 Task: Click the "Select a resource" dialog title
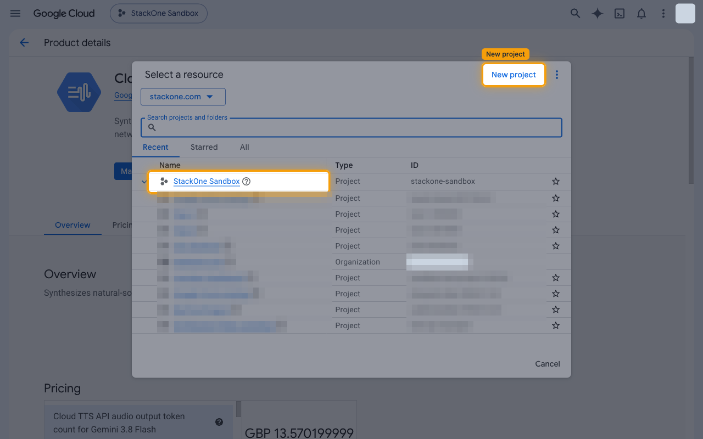[184, 75]
